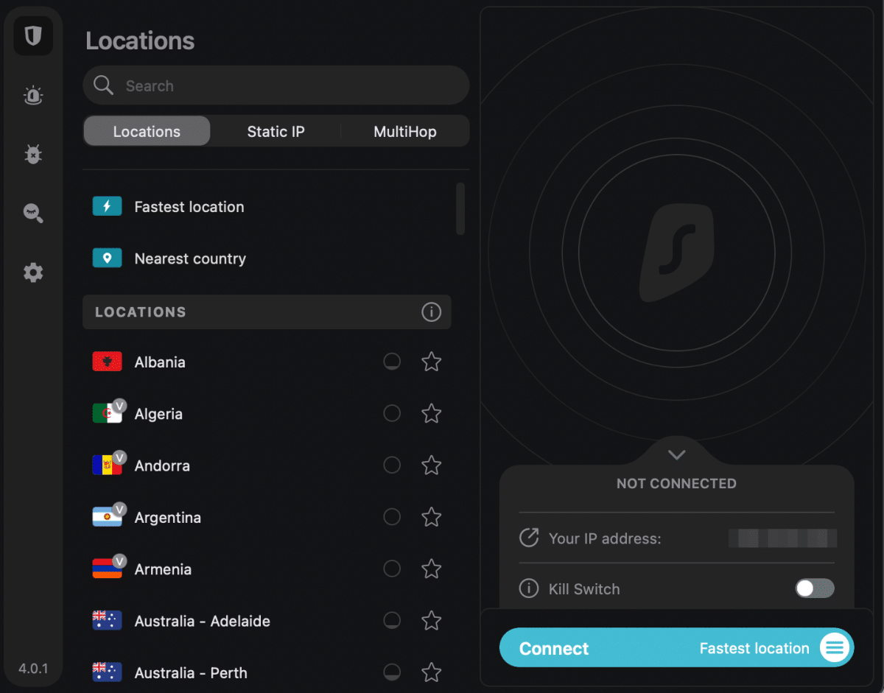
Task: Click the Fastest location lightning icon
Action: [107, 207]
